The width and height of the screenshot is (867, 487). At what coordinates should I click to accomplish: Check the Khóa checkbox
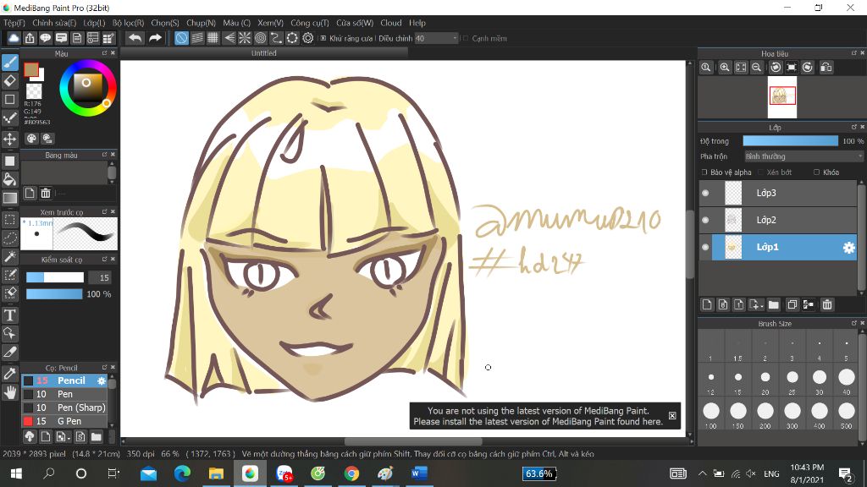point(817,172)
